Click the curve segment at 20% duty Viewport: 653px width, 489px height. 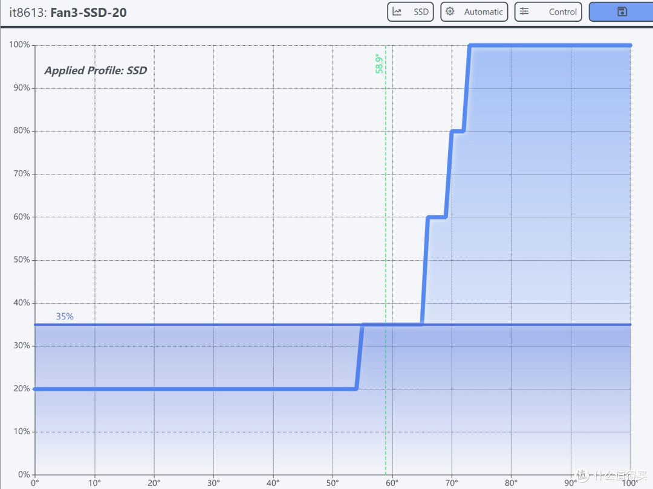pos(196,389)
